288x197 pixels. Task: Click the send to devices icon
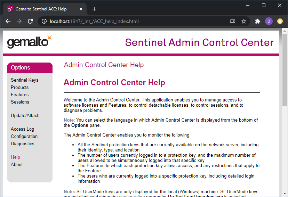[233, 21]
